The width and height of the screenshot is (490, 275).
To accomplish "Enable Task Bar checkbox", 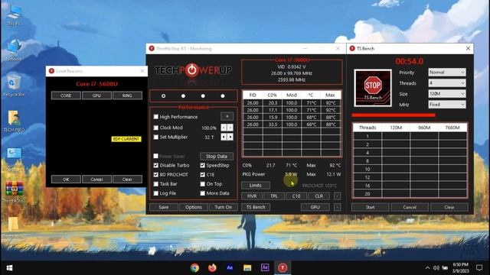I will [156, 184].
